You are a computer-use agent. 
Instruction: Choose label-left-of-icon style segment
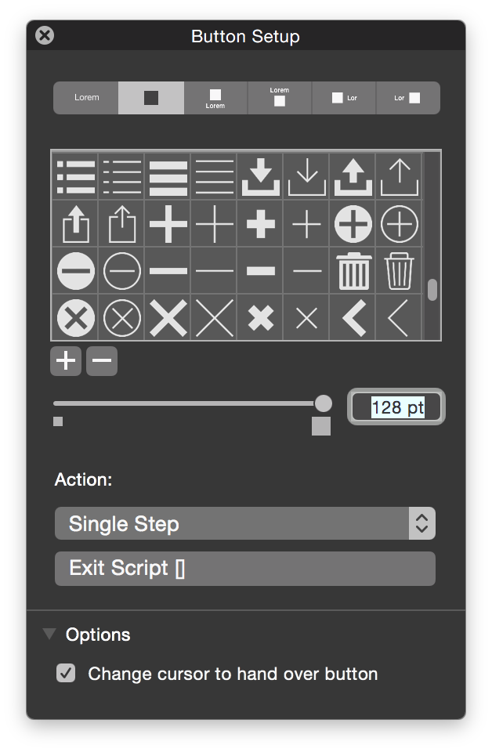tap(408, 98)
